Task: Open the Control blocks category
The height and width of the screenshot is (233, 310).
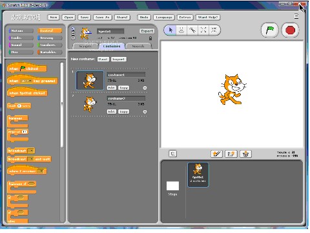Action: 50,31
